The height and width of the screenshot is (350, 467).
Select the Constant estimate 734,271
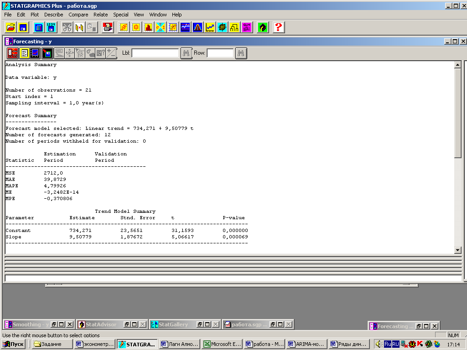[80, 231]
